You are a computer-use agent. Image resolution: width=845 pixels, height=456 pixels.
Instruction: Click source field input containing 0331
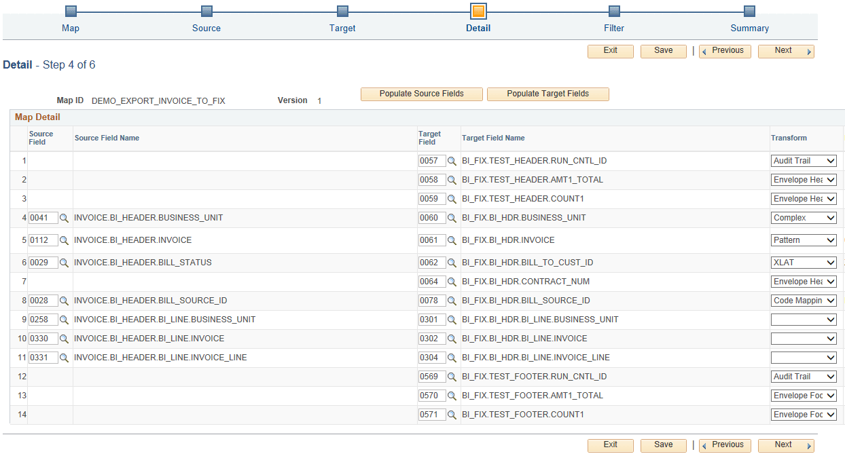click(x=43, y=358)
